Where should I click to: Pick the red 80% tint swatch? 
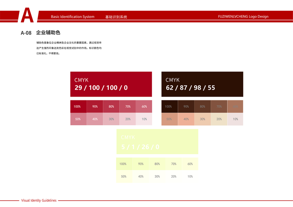111,107
